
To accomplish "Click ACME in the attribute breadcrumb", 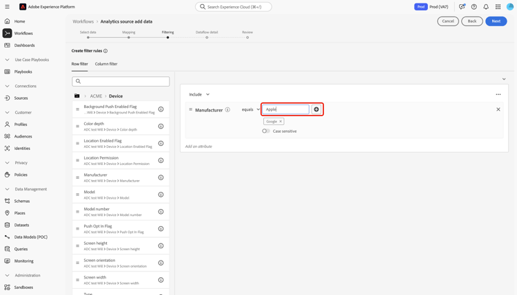I will pos(96,96).
